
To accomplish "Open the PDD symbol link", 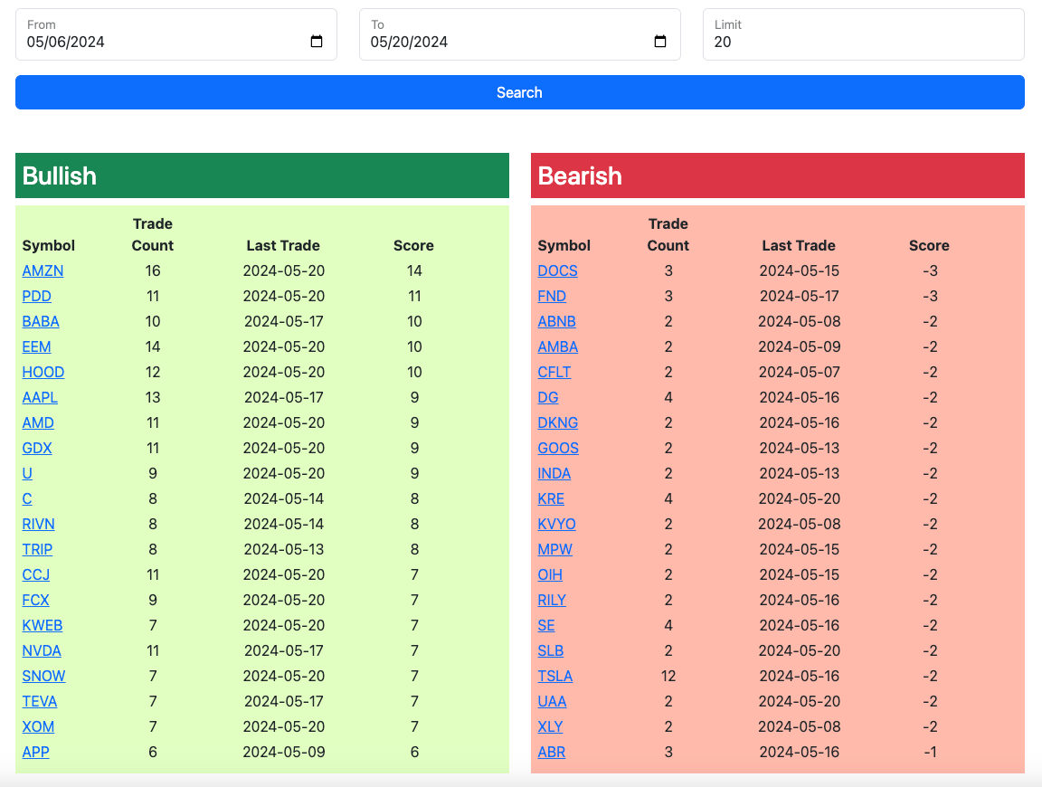I will point(36,297).
